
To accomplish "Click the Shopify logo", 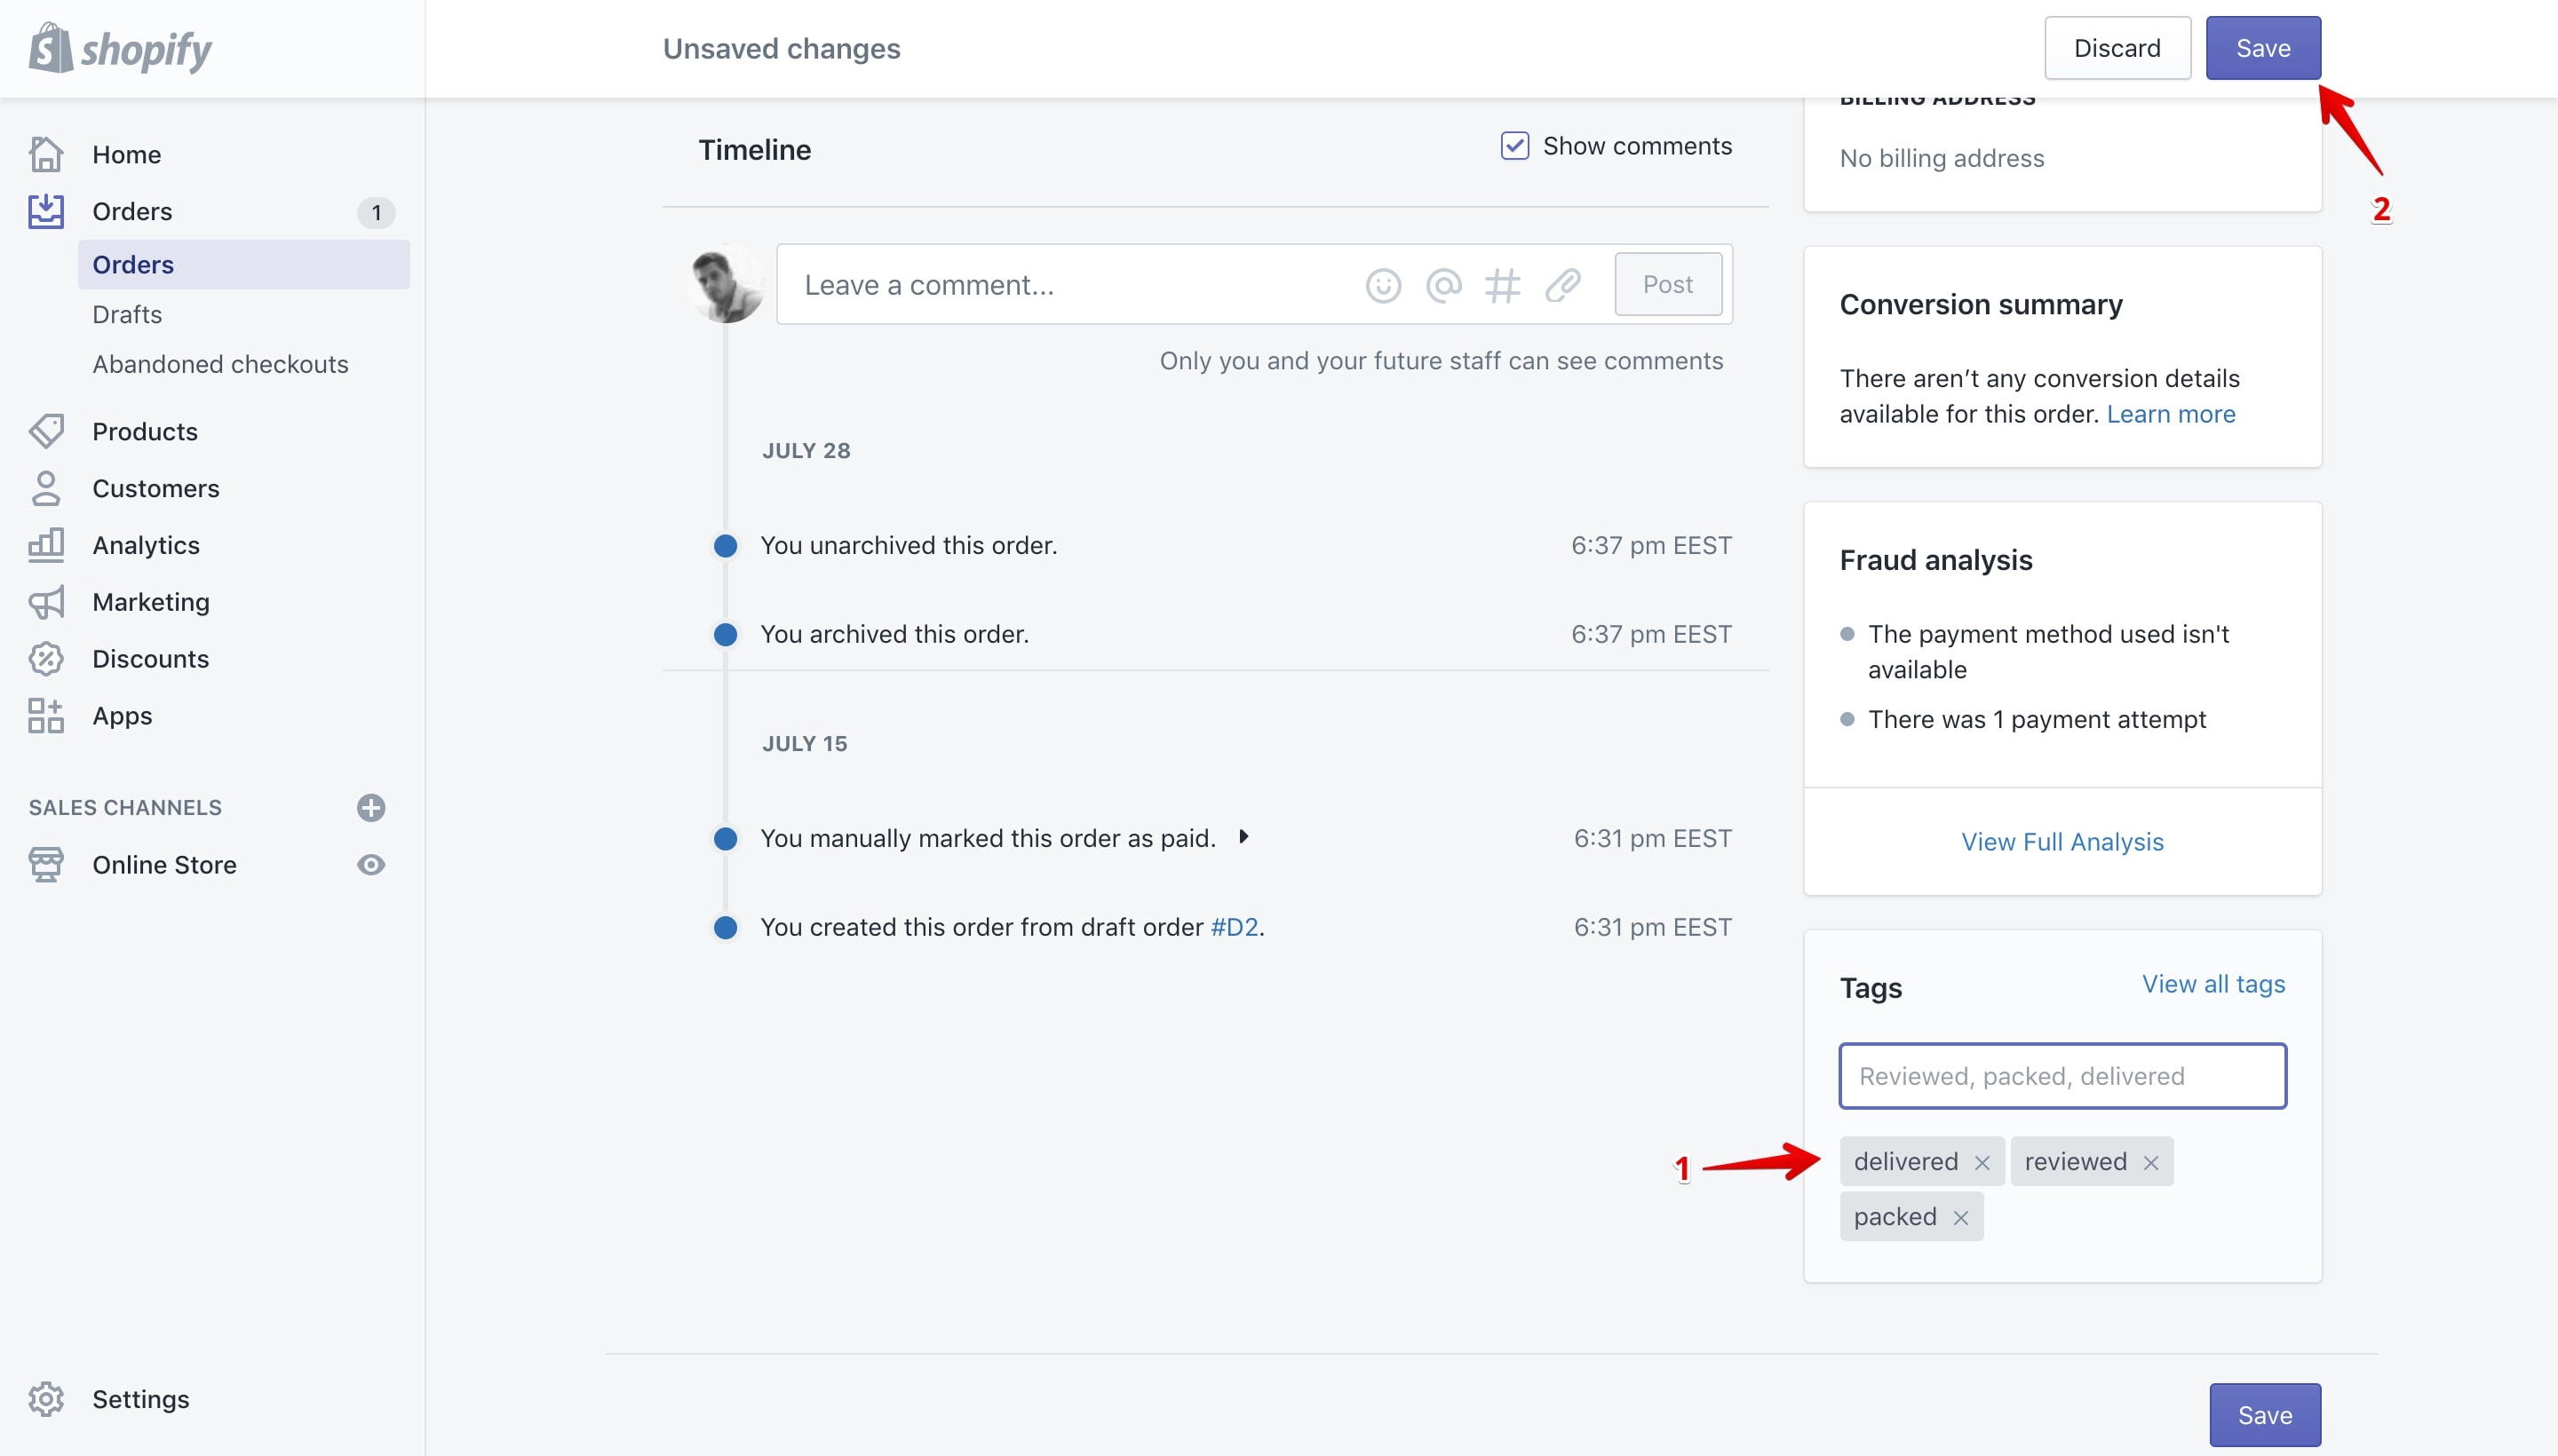I will pos(120,48).
